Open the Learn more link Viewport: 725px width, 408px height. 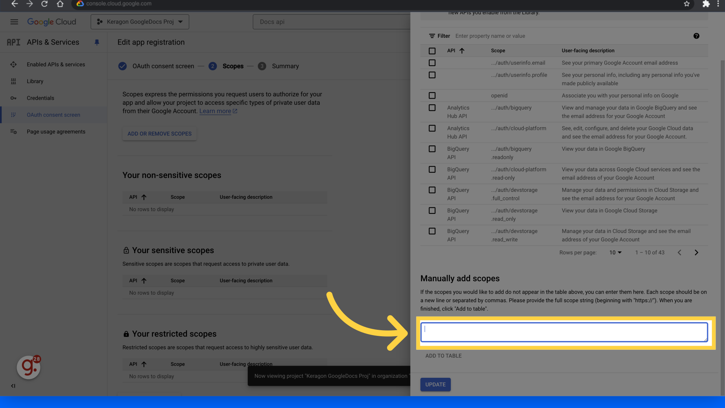click(215, 111)
